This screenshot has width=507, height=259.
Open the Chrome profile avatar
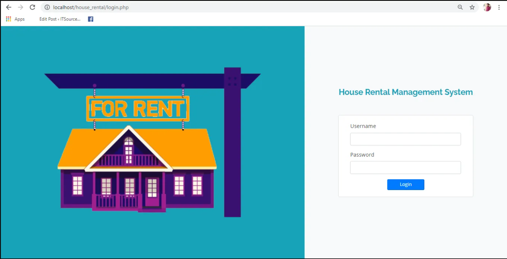pos(487,7)
